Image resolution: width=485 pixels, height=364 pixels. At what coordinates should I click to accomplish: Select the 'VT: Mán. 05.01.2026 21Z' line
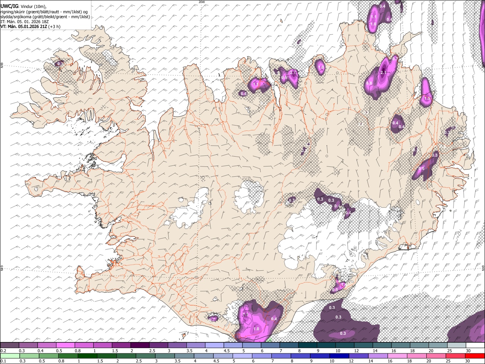click(23, 27)
